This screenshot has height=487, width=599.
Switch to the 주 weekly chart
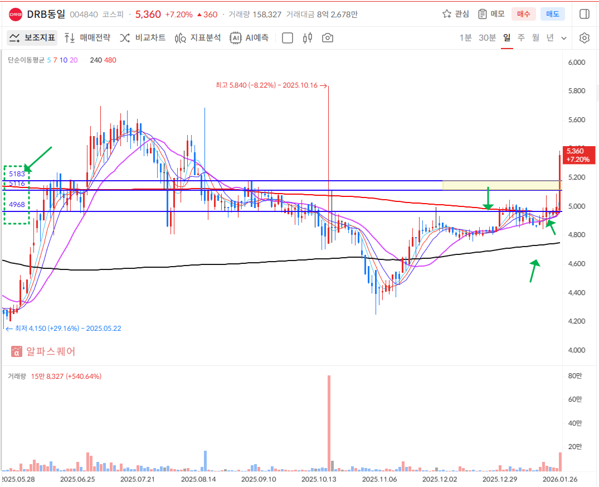click(521, 38)
